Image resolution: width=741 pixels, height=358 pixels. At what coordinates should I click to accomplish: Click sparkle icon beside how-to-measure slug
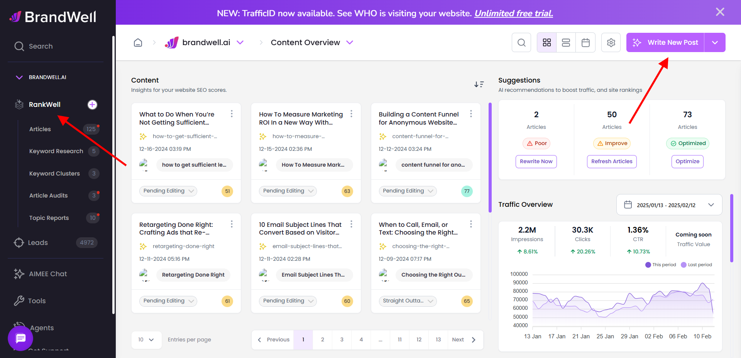(x=263, y=137)
